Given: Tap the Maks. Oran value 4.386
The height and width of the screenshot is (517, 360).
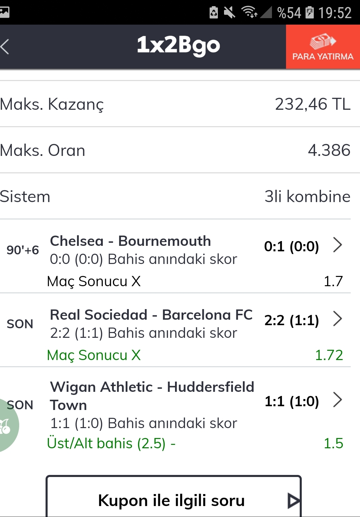Looking at the screenshot, I should [329, 150].
